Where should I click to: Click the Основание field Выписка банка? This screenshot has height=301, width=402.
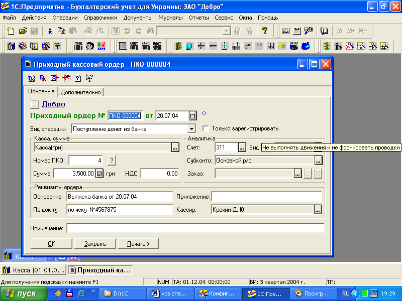(120, 197)
